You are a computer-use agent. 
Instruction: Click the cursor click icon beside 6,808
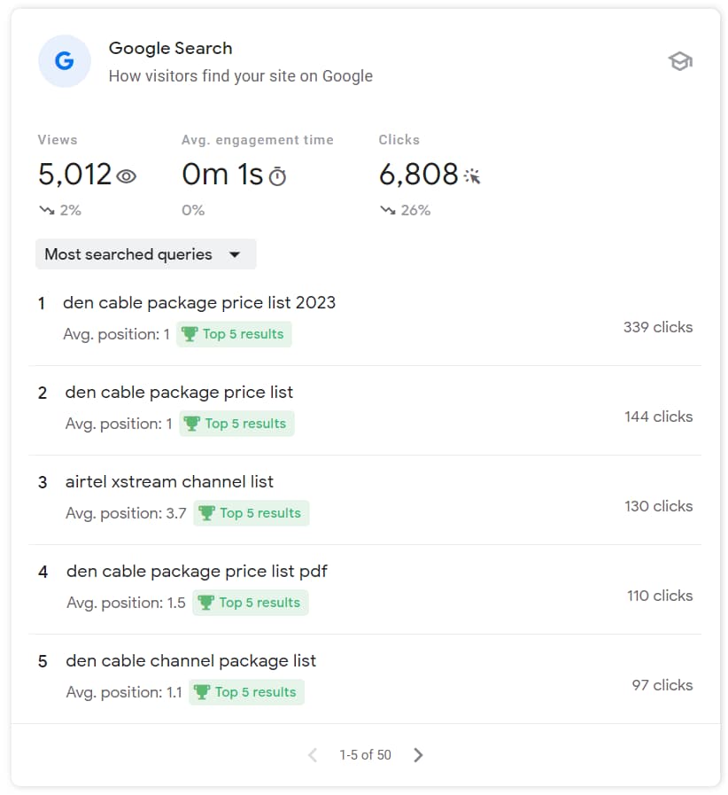click(x=472, y=176)
